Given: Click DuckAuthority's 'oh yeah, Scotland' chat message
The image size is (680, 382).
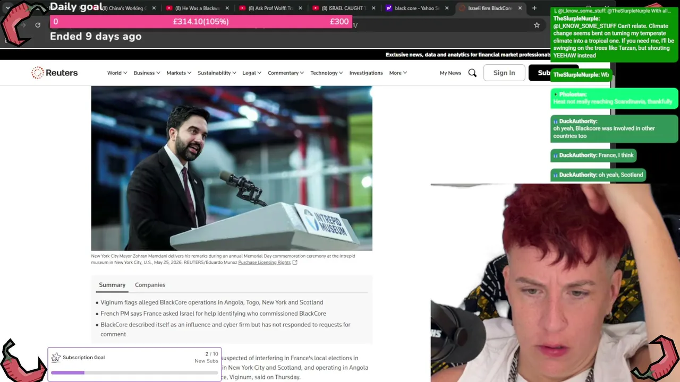Looking at the screenshot, I should pyautogui.click(x=598, y=175).
